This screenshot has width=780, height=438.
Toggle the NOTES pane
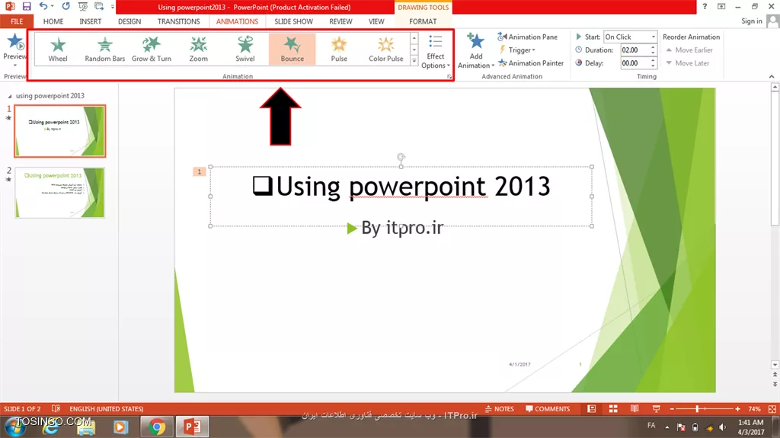click(500, 408)
